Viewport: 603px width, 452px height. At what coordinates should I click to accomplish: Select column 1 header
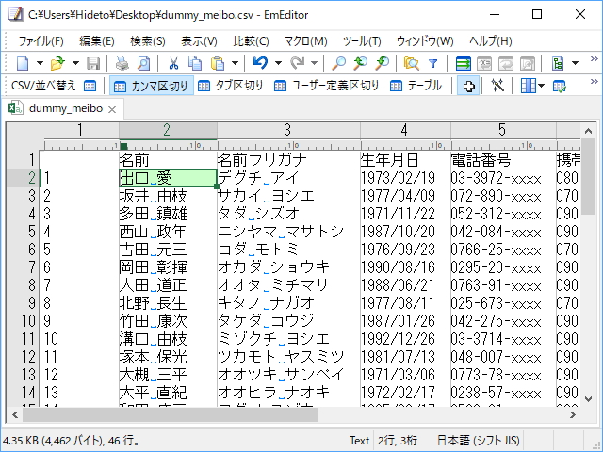pos(79,130)
